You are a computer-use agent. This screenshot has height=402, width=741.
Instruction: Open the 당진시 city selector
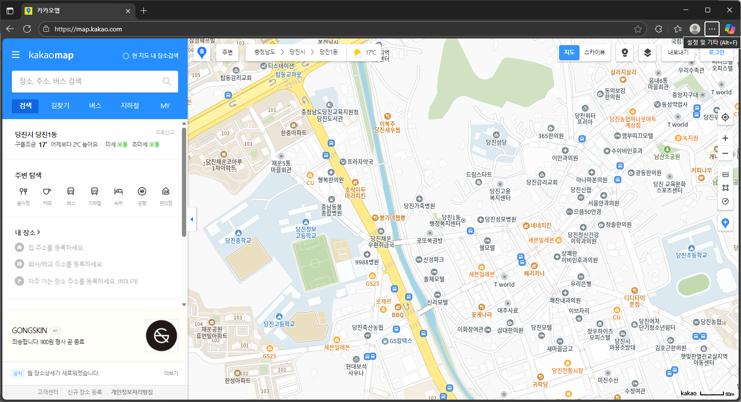(297, 52)
